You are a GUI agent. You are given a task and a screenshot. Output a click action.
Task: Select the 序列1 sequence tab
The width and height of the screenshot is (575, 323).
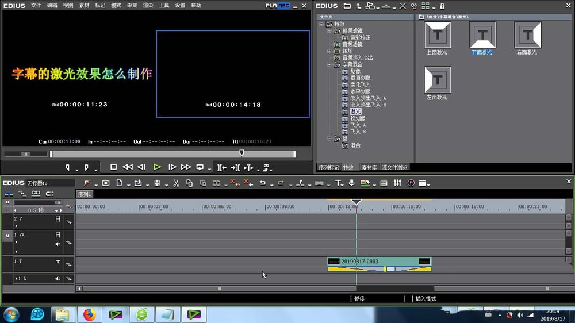pos(85,194)
